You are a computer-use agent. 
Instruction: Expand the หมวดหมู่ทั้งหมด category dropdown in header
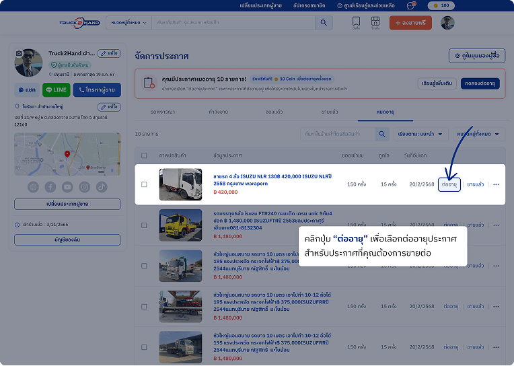click(128, 23)
